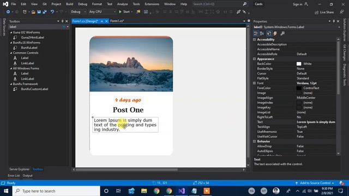Collapse the Behavior property category
The width and height of the screenshot is (349, 196).
[255, 142]
